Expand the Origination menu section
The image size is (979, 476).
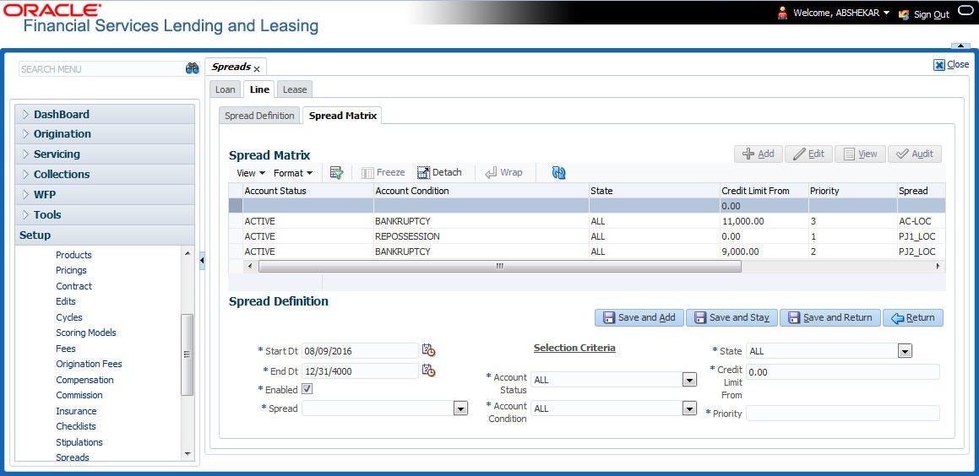point(104,134)
